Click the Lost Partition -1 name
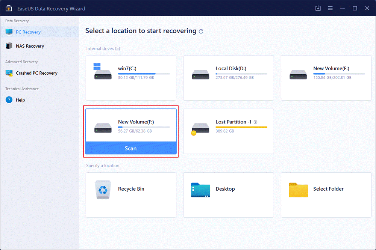The height and width of the screenshot is (250, 376). coord(233,122)
